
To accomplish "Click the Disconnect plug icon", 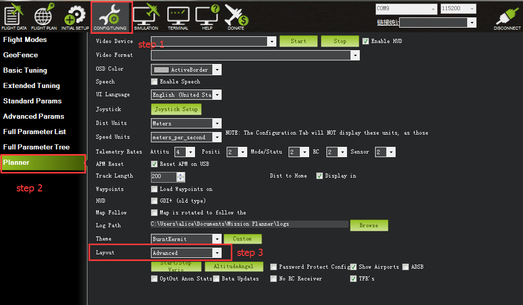I will coord(507,16).
